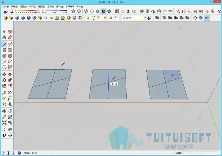Pick the Offset tool
This screenshot has width=222, height=156.
pyautogui.click(x=10, y=86)
